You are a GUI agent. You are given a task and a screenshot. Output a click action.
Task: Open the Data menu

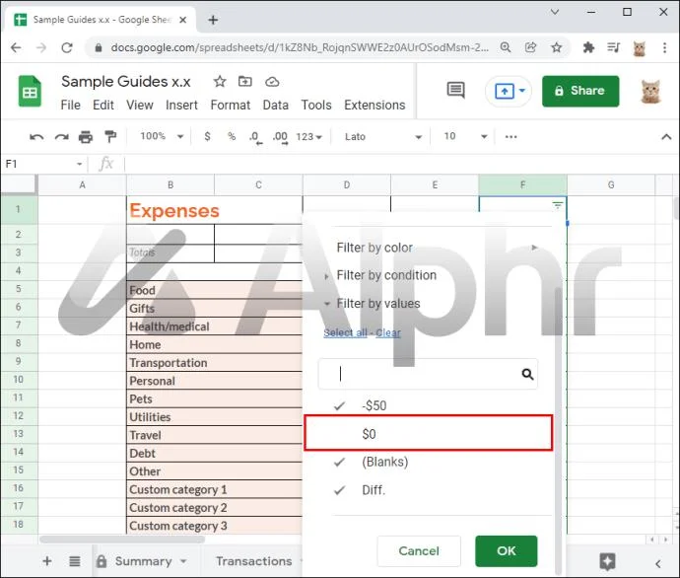coord(275,105)
